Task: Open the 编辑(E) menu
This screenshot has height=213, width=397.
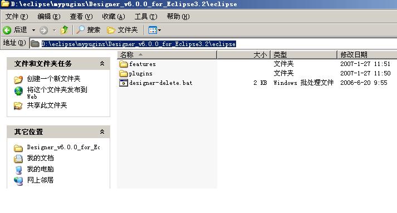Action: point(49,17)
